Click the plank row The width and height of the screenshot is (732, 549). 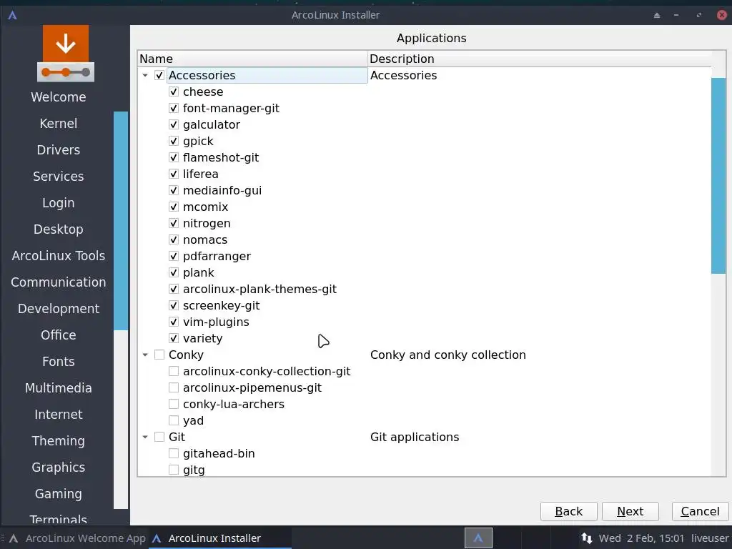coord(199,272)
